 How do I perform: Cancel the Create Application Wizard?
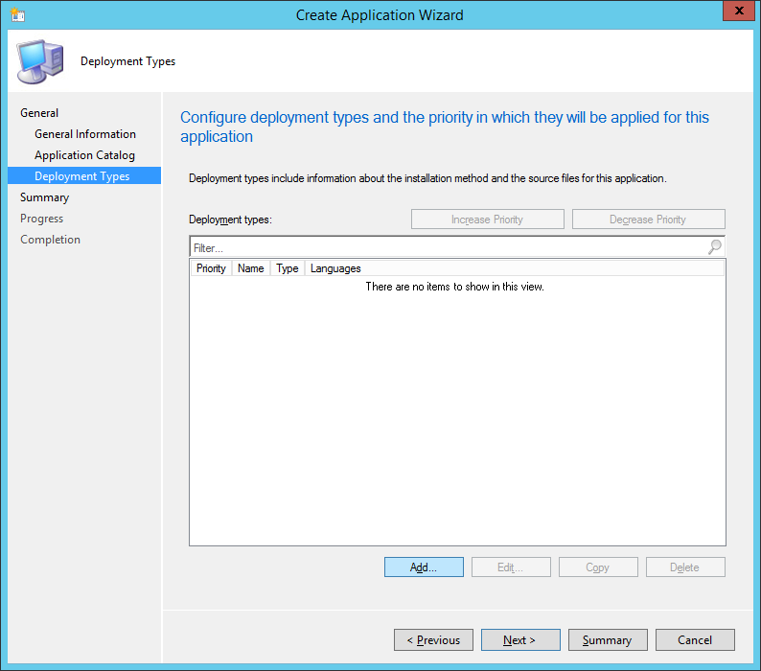point(695,640)
